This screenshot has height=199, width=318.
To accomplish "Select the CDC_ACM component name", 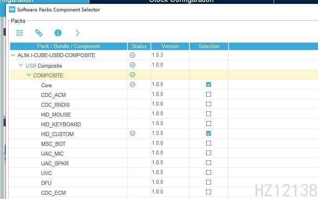I will click(53, 95).
